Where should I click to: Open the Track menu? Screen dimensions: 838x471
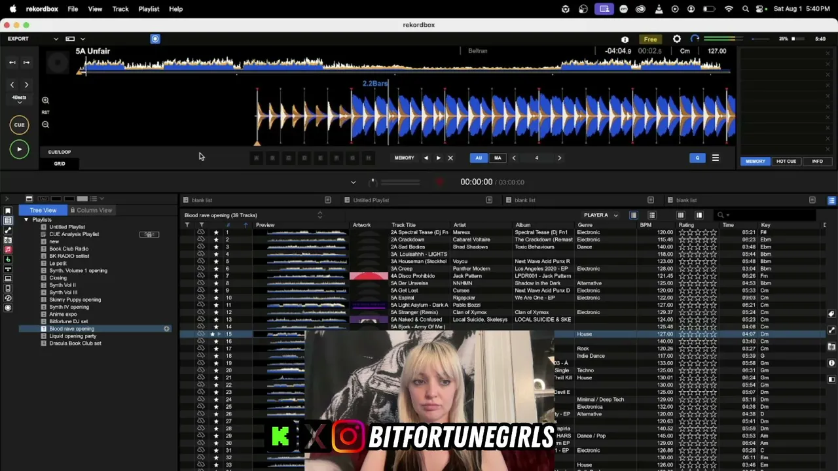(x=120, y=9)
